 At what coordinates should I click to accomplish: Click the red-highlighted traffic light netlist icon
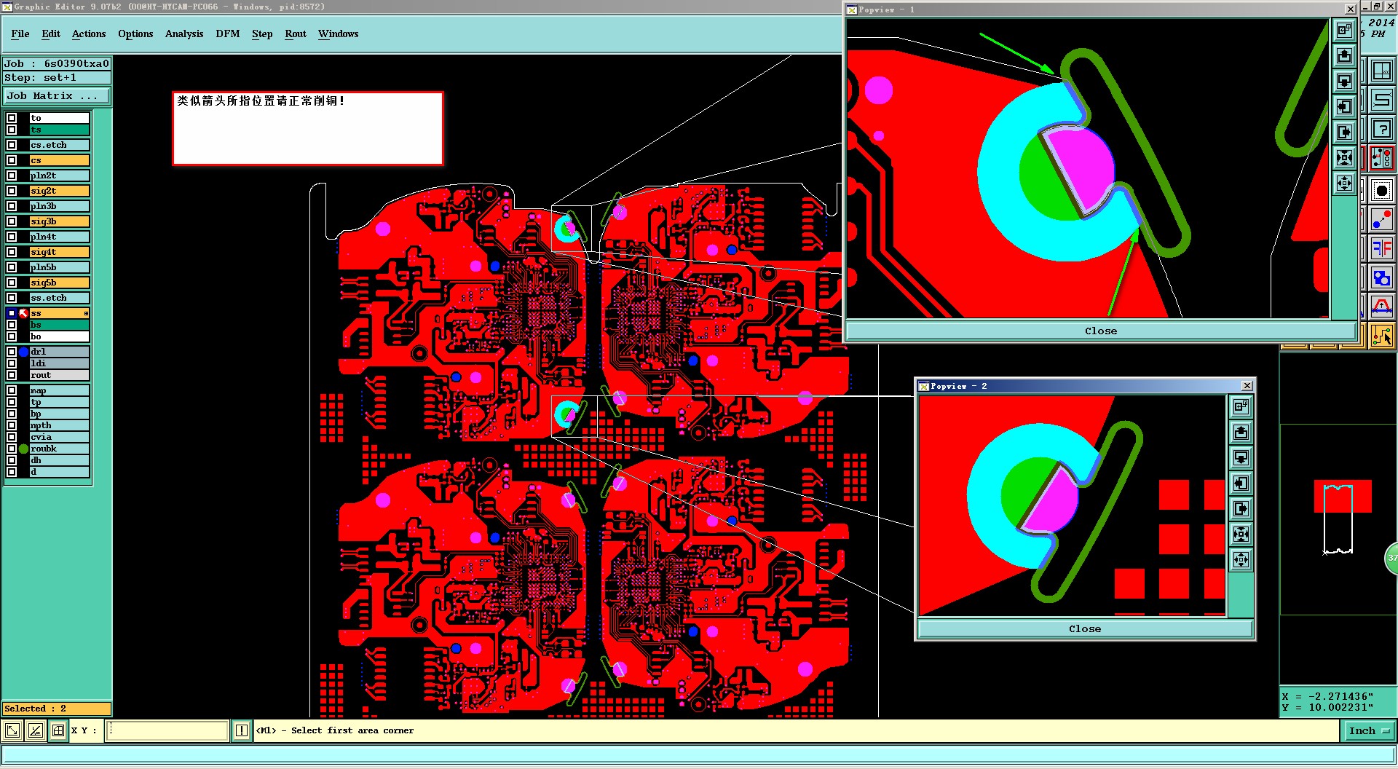[1381, 159]
